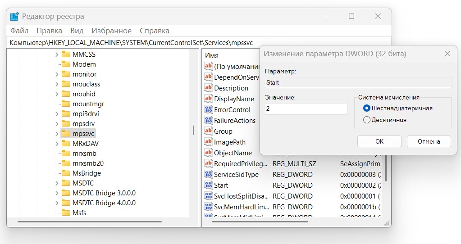Viewport: 461px width, 244px height.
Task: Click the monitor folder icon
Action: (65, 74)
